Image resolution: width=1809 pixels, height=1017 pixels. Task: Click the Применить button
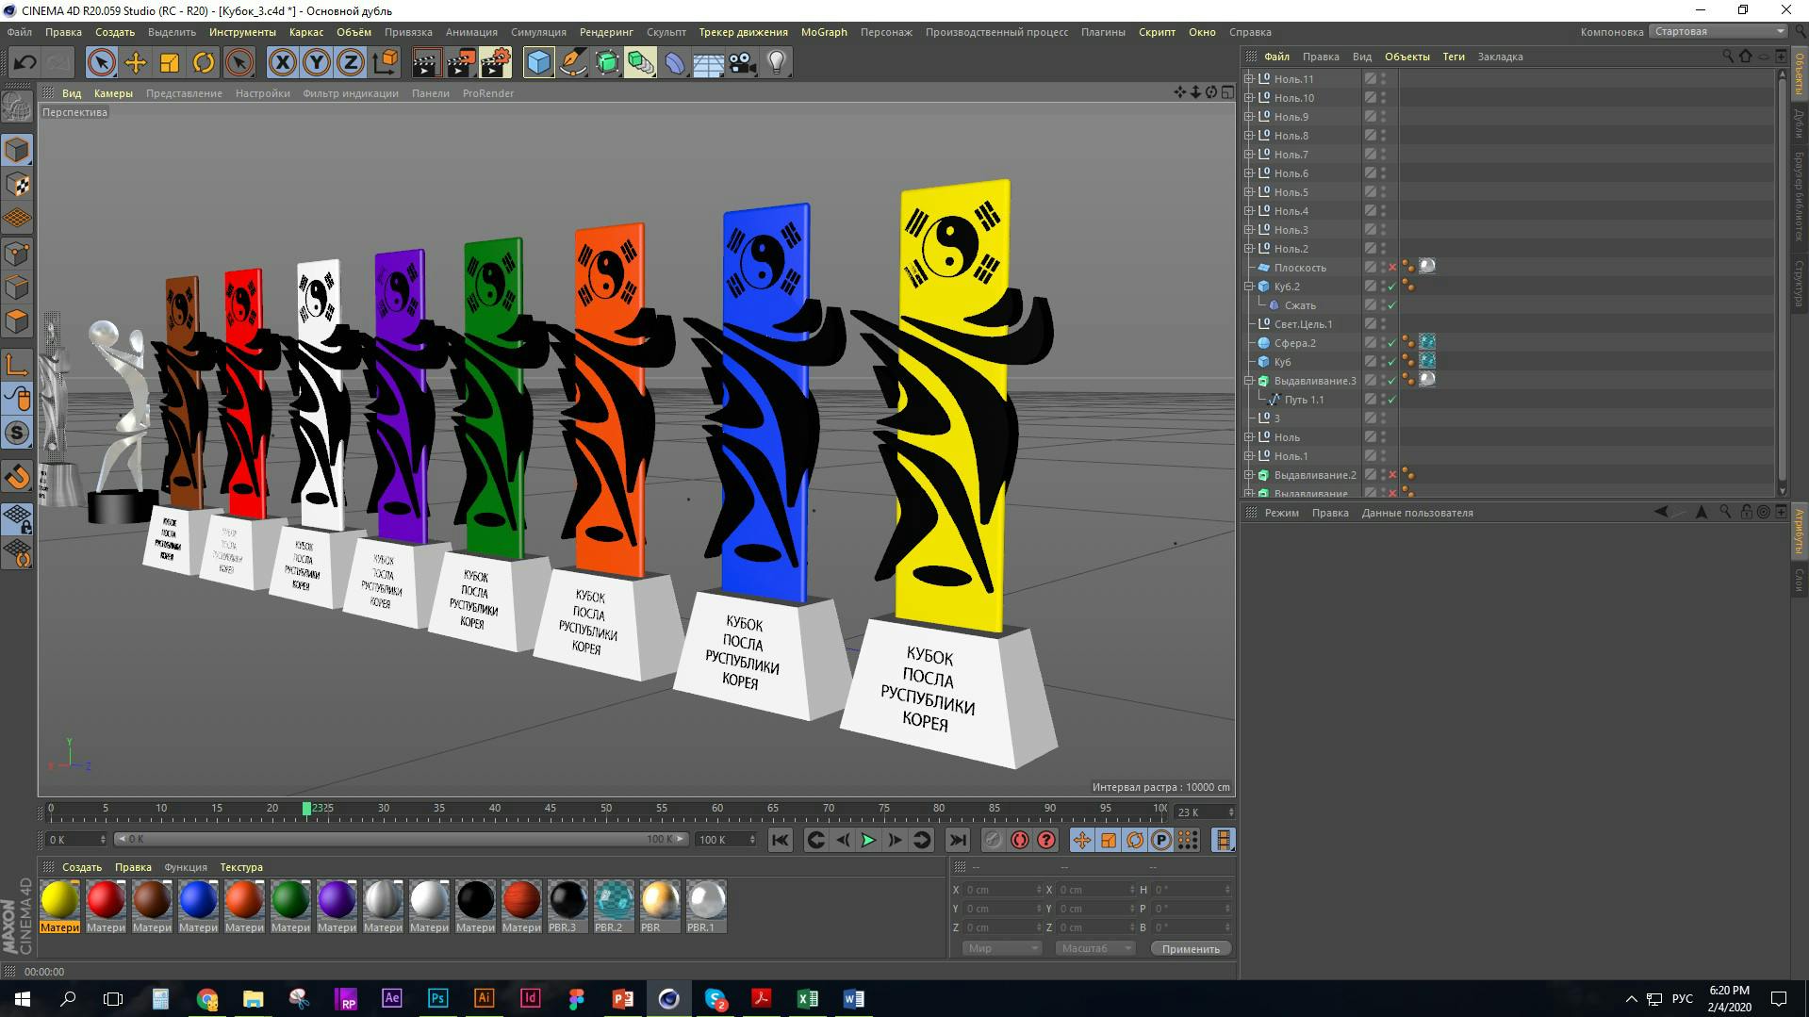pyautogui.click(x=1191, y=949)
